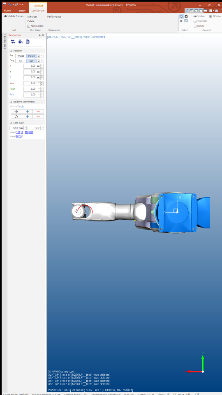Click the undo arrow in title bar
This screenshot has height=395, width=222.
pos(9,5)
